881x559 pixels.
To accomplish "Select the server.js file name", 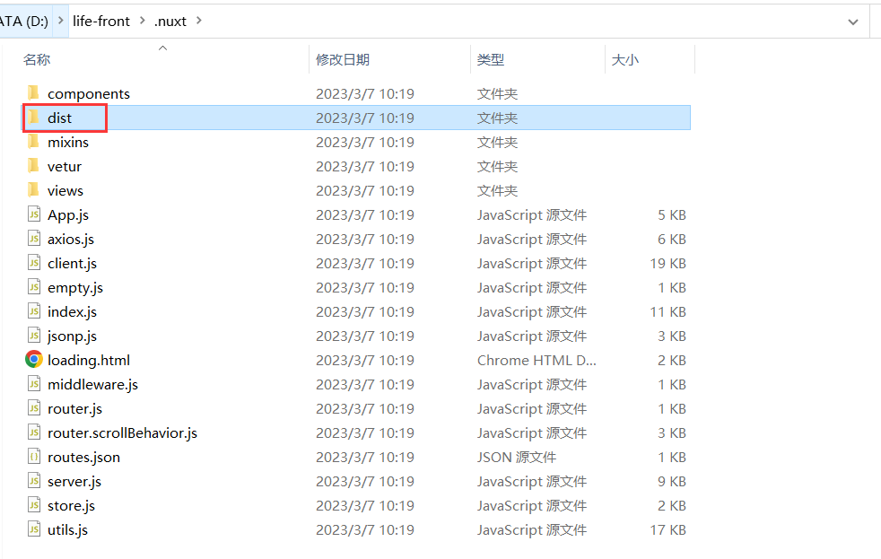I will click(74, 482).
